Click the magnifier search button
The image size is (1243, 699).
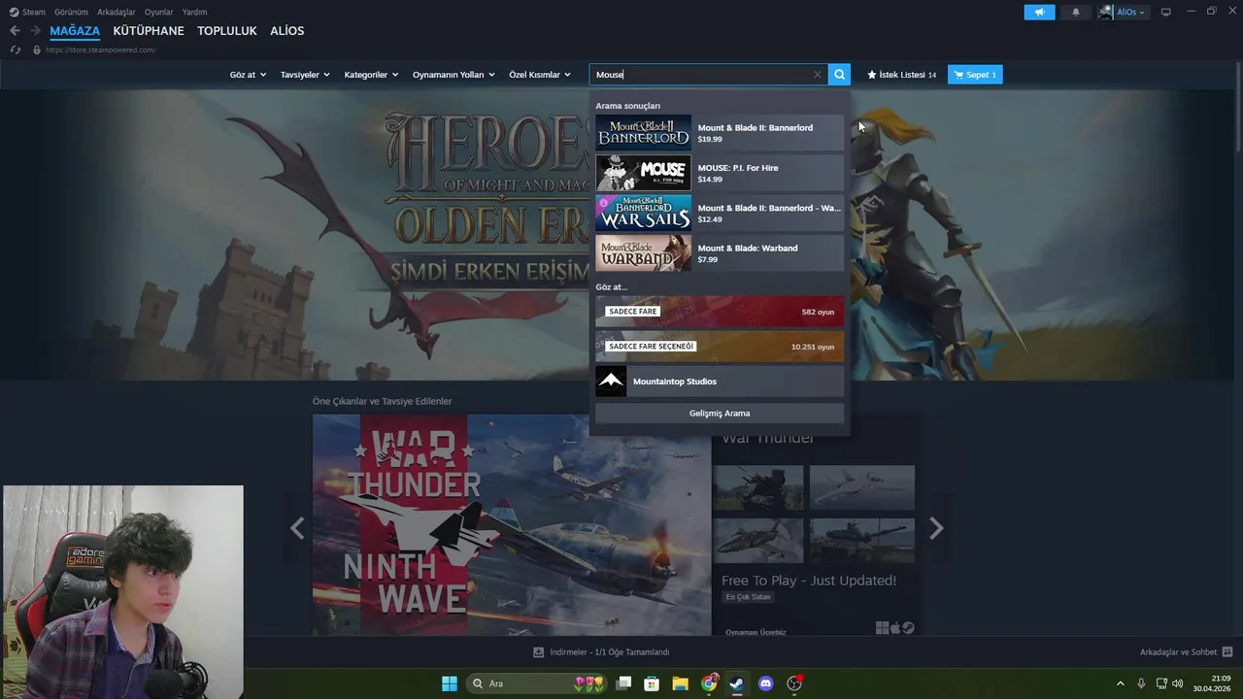pyautogui.click(x=839, y=75)
